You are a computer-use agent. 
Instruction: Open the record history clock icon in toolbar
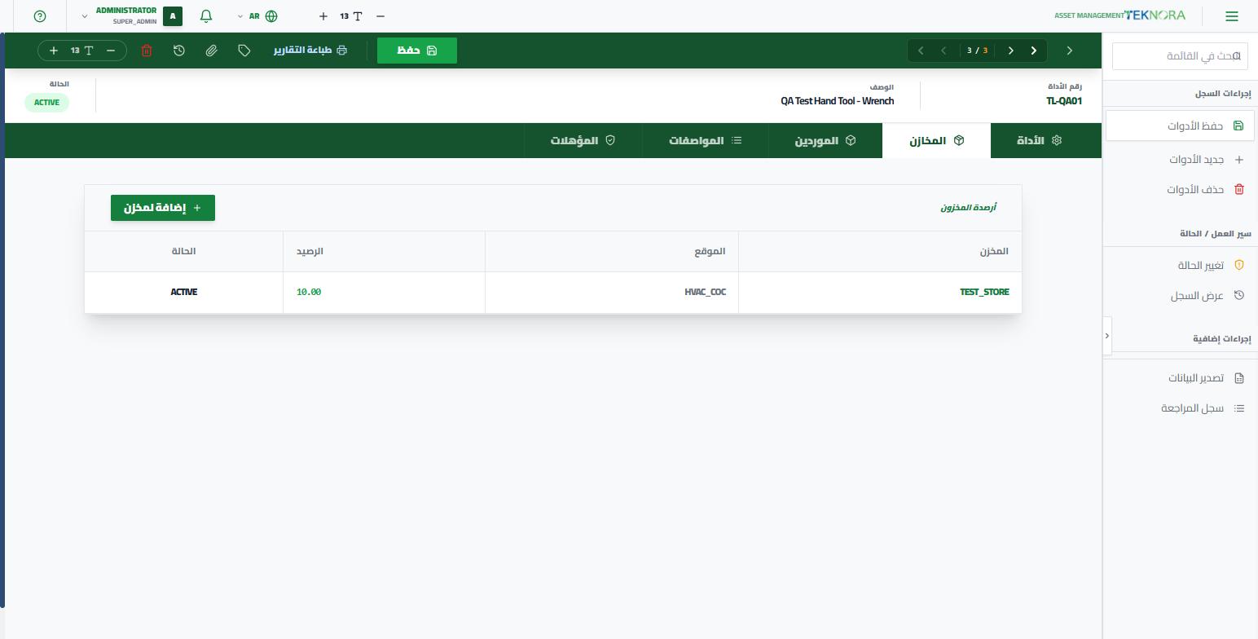click(179, 51)
